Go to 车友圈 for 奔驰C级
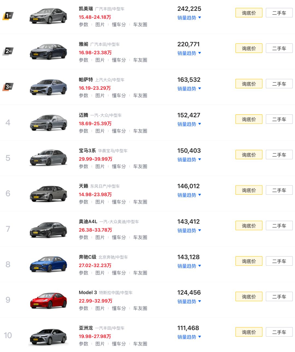 click(140, 273)
